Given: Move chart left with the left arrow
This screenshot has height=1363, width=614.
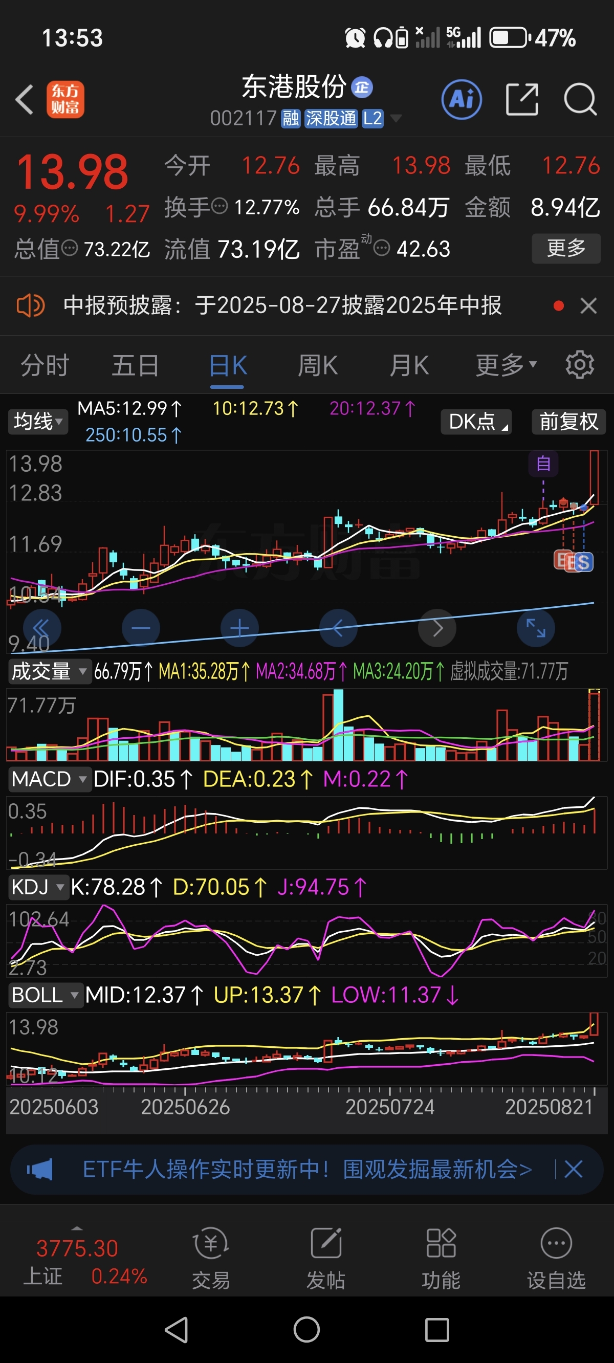Looking at the screenshot, I should 339,628.
